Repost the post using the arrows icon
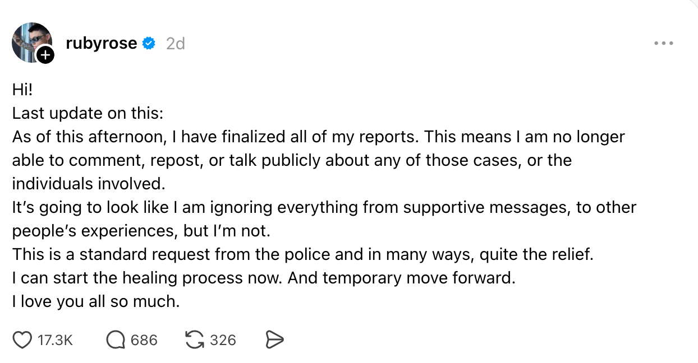698x363 pixels. point(194,339)
